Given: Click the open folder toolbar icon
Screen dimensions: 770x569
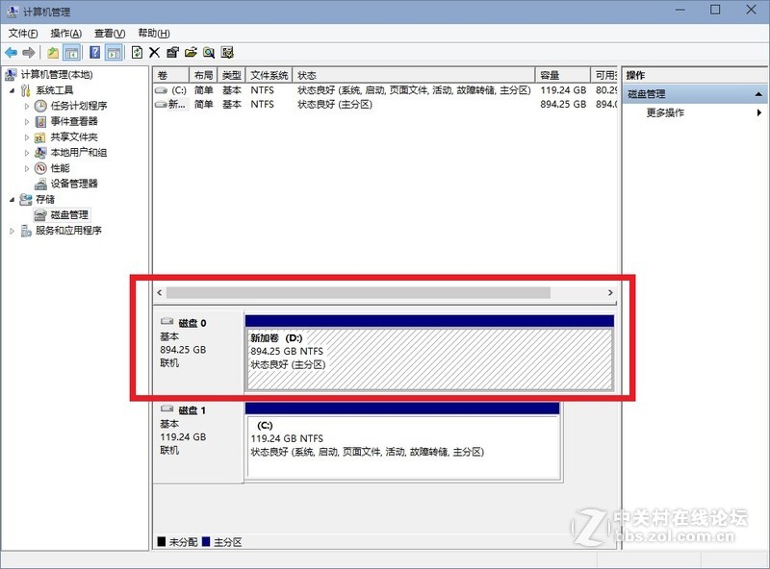Looking at the screenshot, I should 191,53.
